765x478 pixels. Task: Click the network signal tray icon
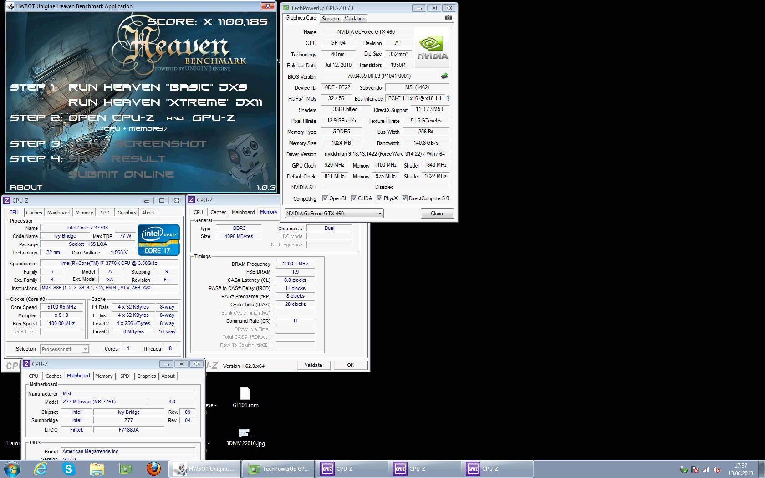tap(706, 469)
